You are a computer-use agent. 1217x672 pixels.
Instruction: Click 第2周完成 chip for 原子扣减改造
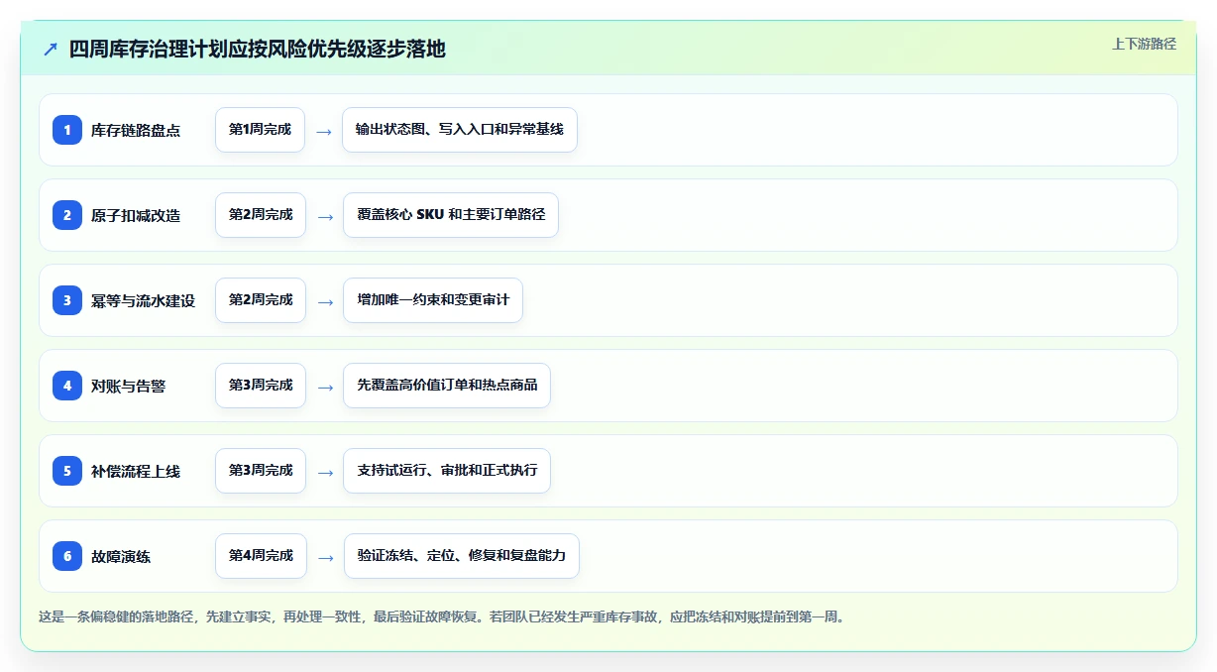261,215
